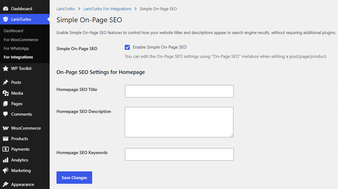Screen dimensions: 338x189
Task: Click the Dashboard gauge icon in sidebar
Action: [x=6, y=9]
